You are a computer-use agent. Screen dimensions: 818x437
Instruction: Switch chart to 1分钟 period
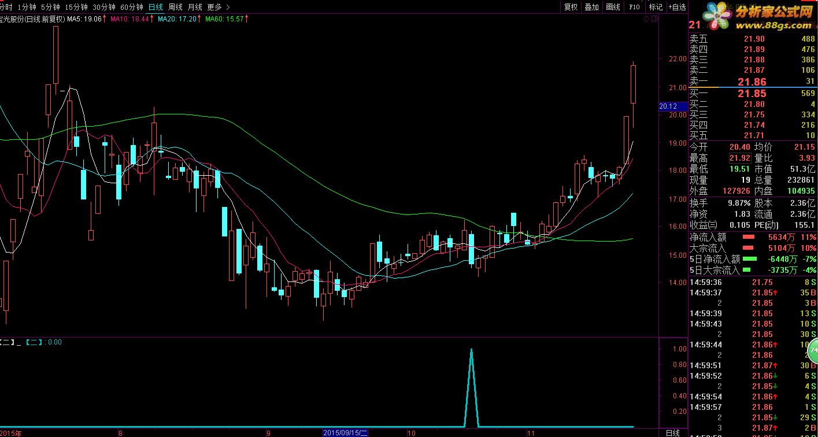click(x=27, y=7)
